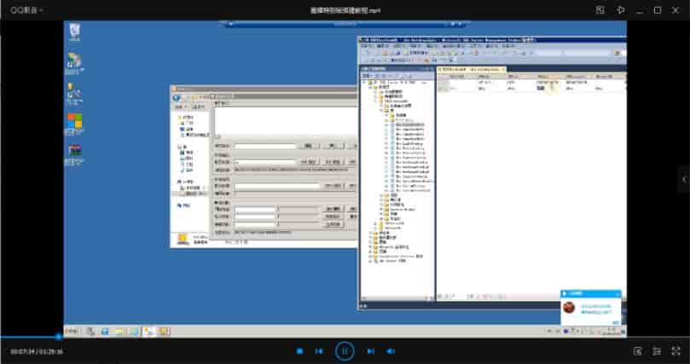Expand the side playlist panel arrow
Screen dimensions: 690x364
[x=683, y=178]
